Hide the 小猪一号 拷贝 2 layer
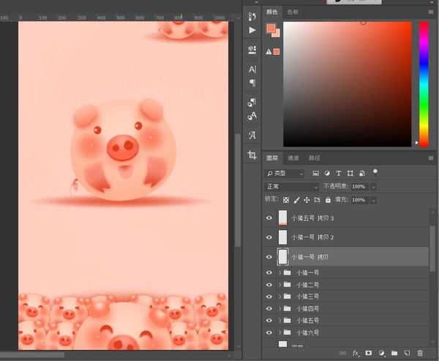The image size is (439, 361). point(269,237)
